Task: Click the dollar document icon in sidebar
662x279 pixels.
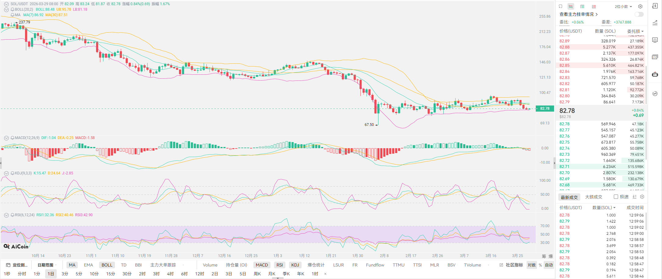Action: pyautogui.click(x=655, y=6)
